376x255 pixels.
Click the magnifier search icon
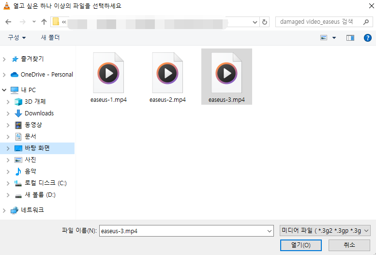click(x=366, y=22)
